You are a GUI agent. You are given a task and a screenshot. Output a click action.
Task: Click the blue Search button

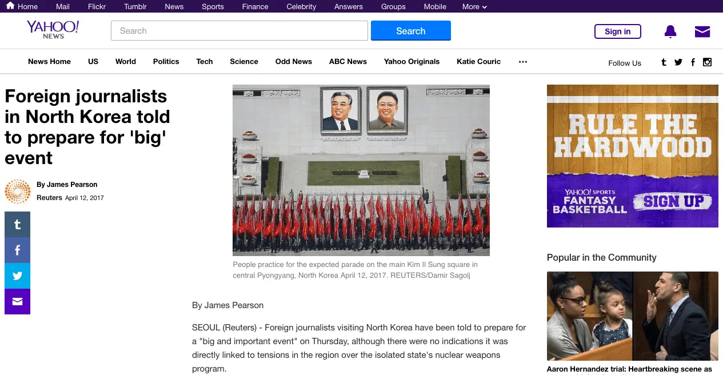[410, 31]
